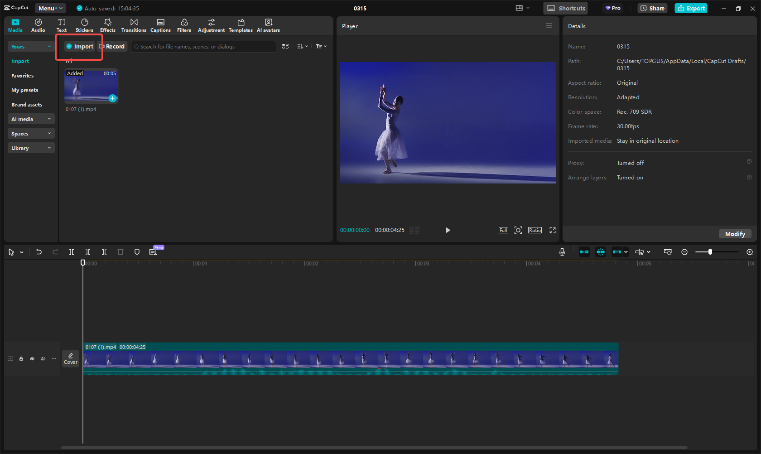Screen dimensions: 761x454
Task: Hide the video track with eye icon
Action: [32, 359]
